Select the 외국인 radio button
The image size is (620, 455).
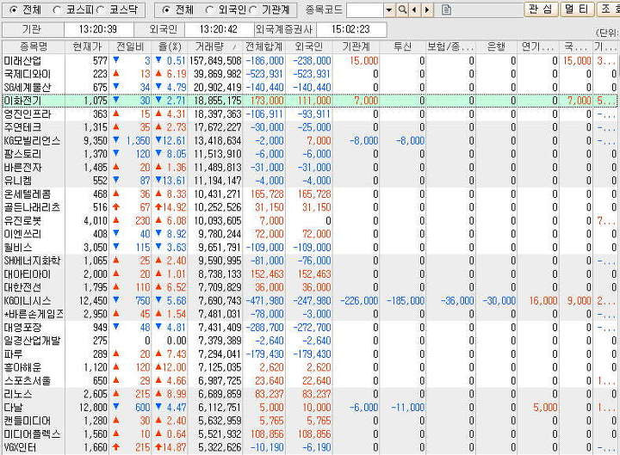click(209, 9)
